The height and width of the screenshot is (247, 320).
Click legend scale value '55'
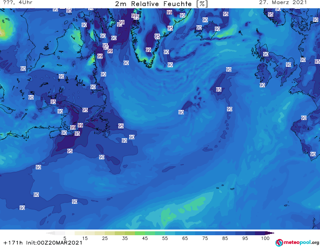click(x=165, y=238)
